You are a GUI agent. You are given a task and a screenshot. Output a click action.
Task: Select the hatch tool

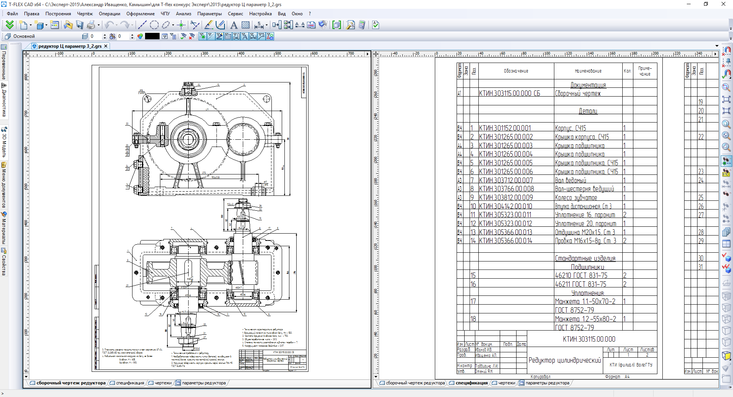[x=245, y=25]
